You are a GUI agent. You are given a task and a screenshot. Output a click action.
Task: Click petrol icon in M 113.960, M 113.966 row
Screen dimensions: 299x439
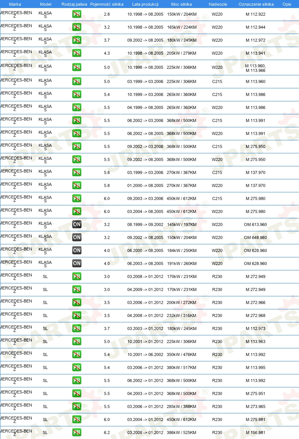coord(77,67)
